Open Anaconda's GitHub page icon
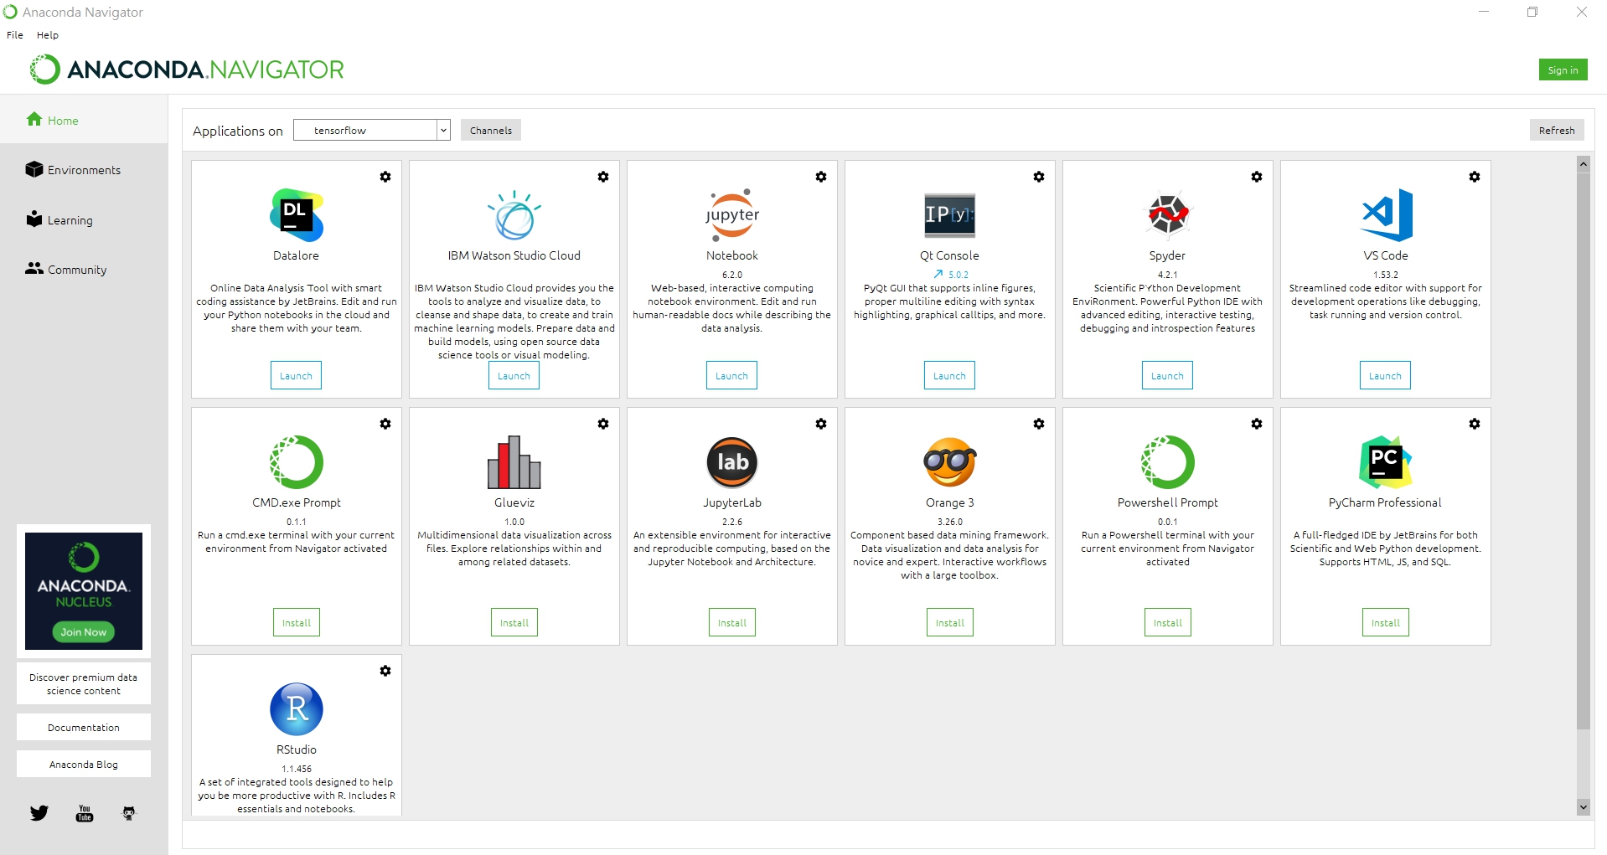Screen dimensions: 1607x855 pos(129,813)
